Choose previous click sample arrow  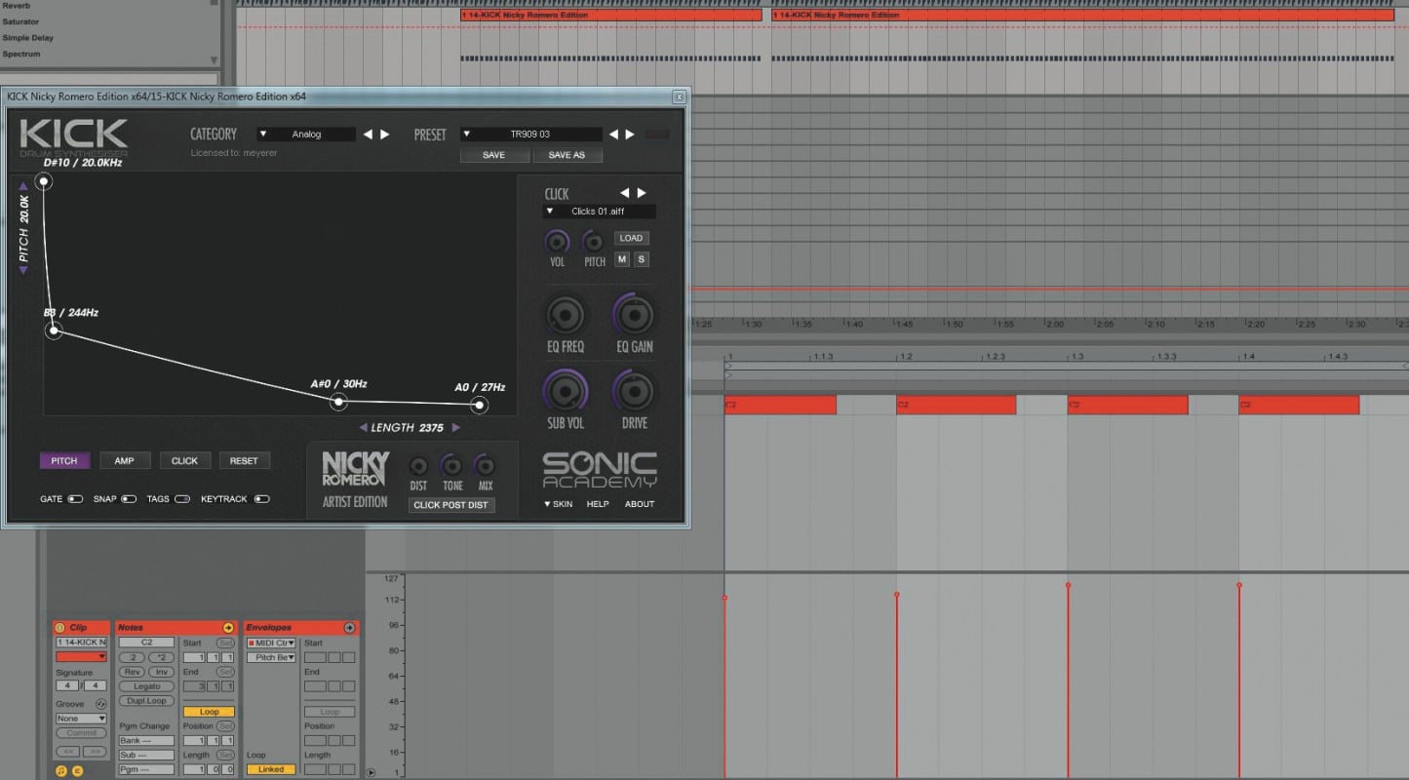click(625, 193)
